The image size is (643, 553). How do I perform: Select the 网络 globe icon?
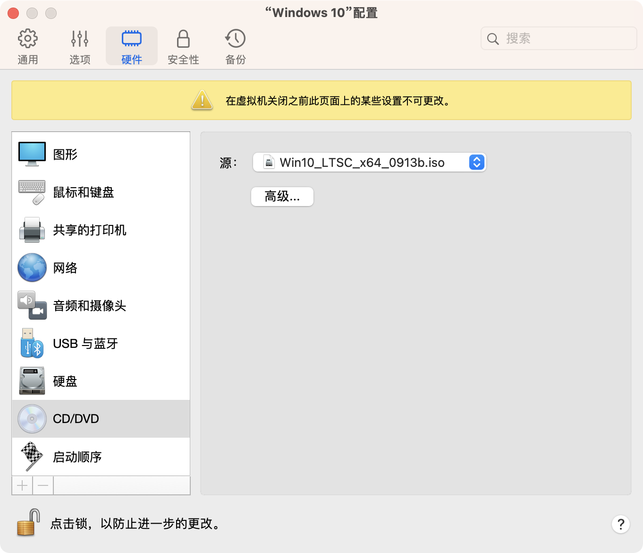pos(32,268)
